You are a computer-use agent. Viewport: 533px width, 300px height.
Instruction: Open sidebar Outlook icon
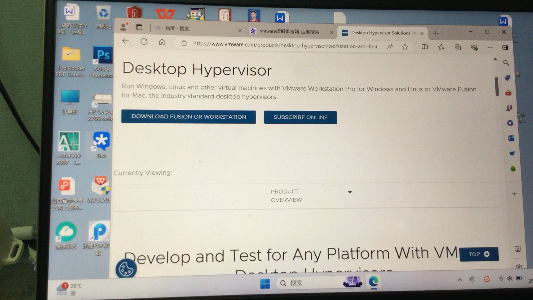(x=511, y=138)
